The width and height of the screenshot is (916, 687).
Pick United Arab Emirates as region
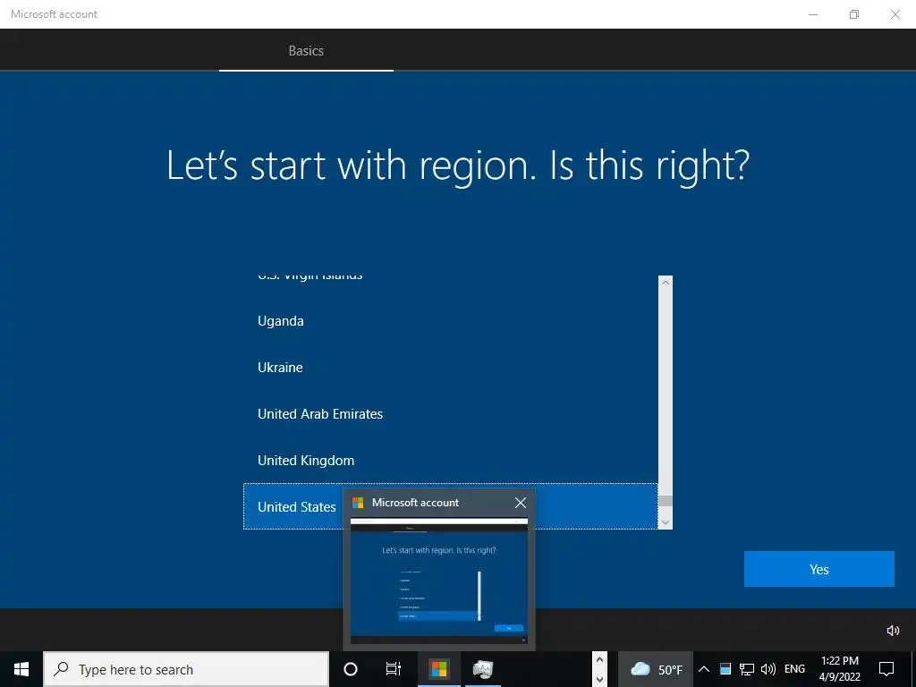point(451,414)
